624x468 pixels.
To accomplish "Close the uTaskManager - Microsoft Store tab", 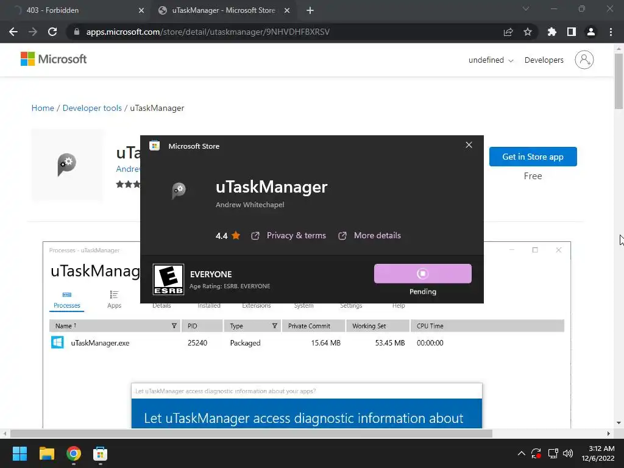I will click(x=287, y=10).
